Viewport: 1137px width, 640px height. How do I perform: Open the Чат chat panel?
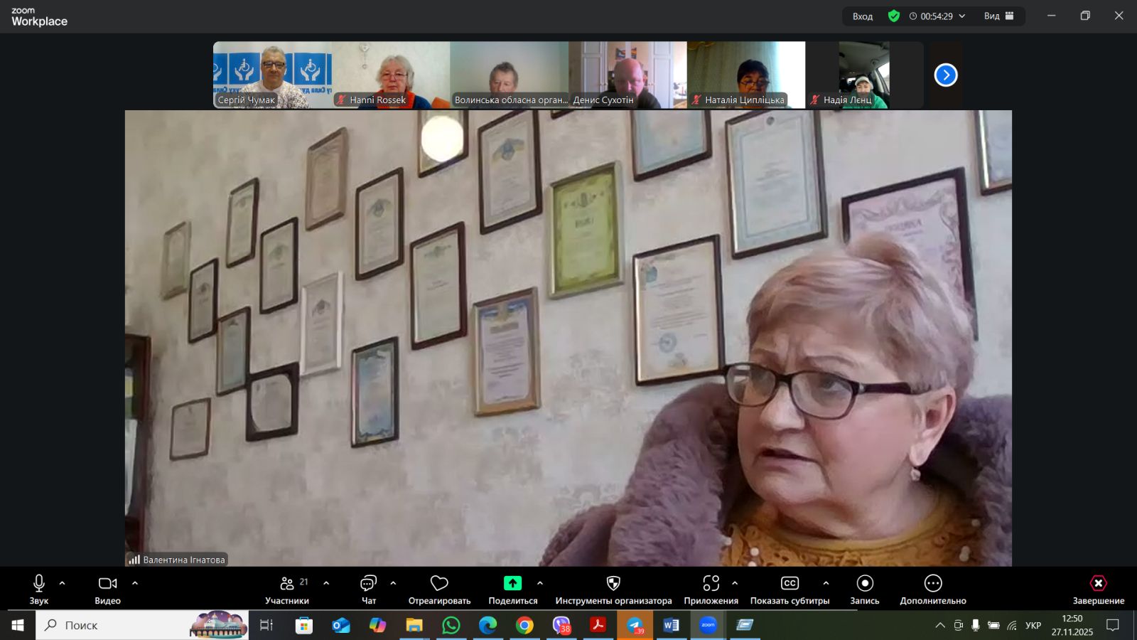click(x=368, y=589)
